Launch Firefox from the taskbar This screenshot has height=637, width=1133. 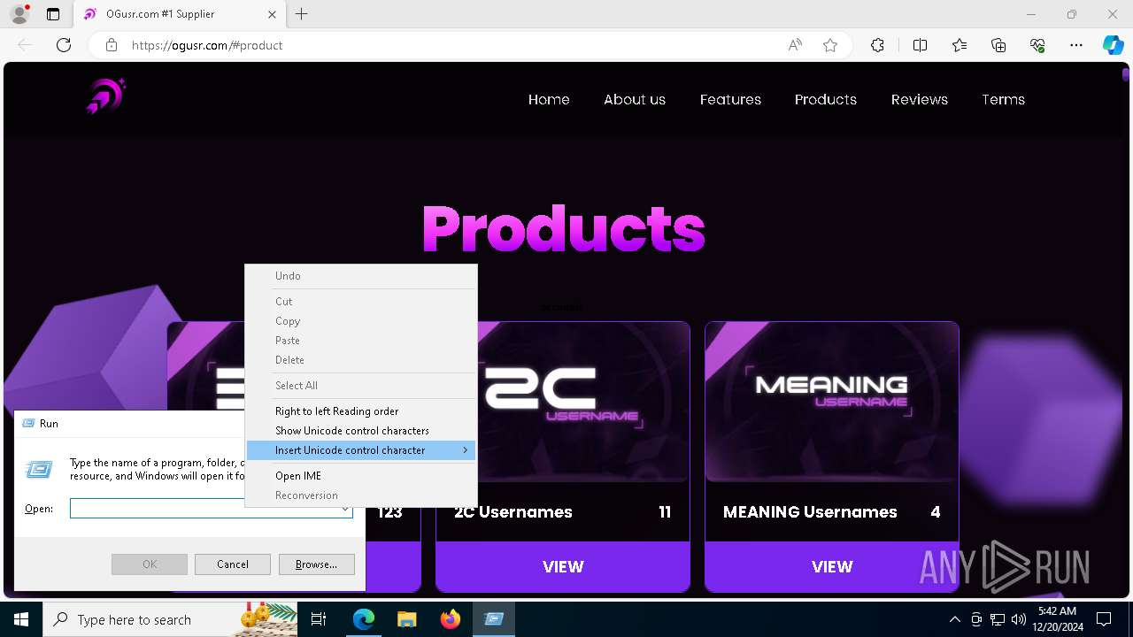(451, 619)
